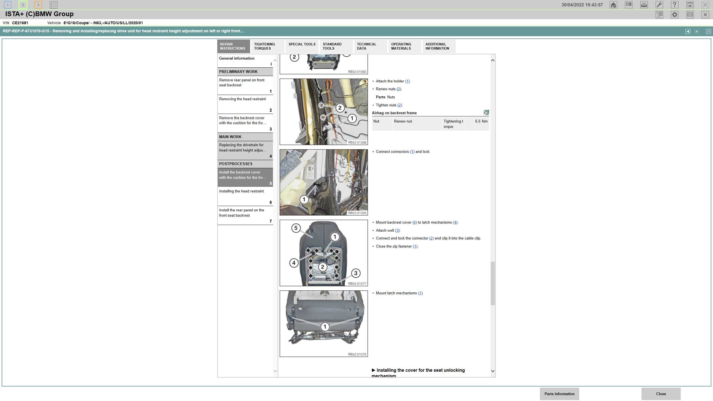Open the REPAIR INSTRUCTIONS tab

point(232,46)
